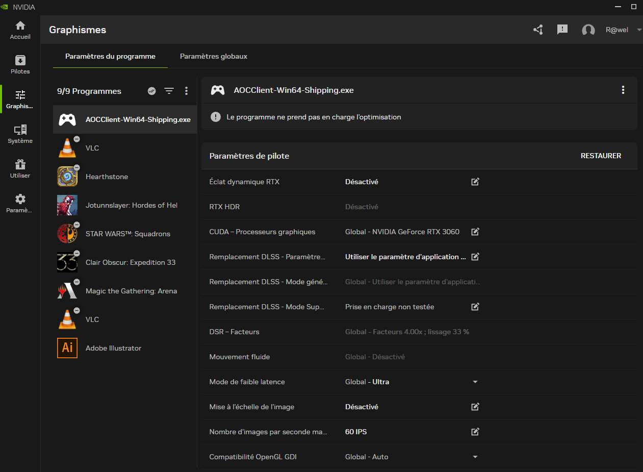Screen dimensions: 643x472
Task: Click the '9/9 Programmes' counter
Action: pyautogui.click(x=89, y=91)
